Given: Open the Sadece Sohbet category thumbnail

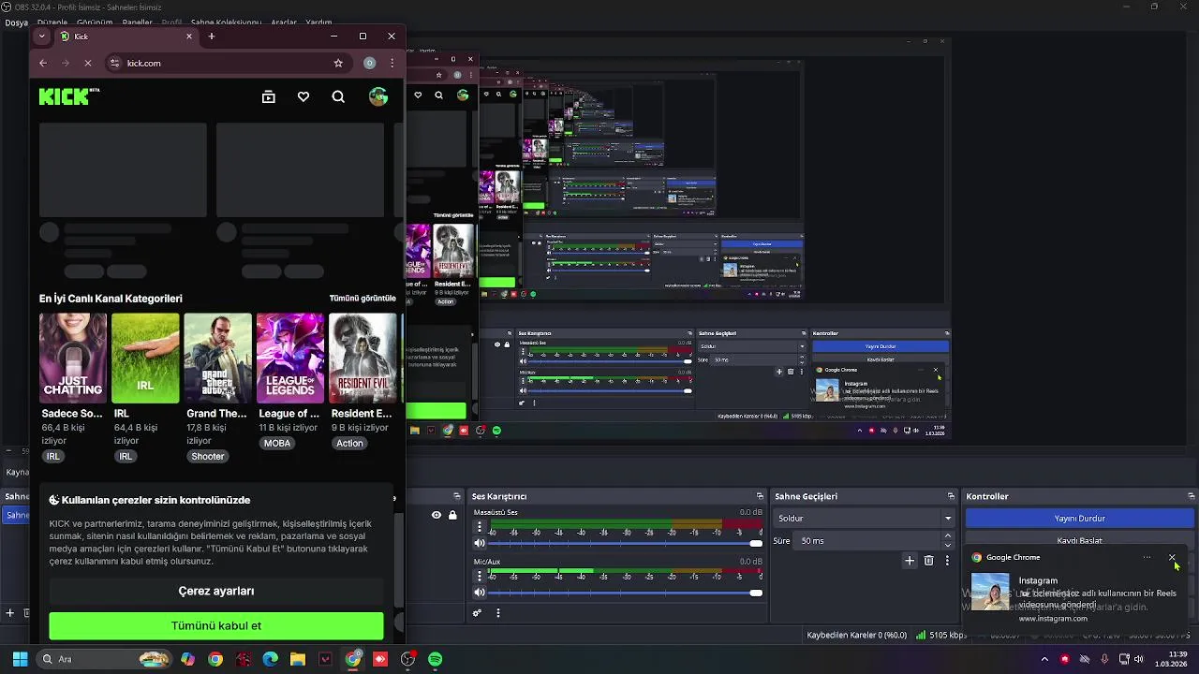Looking at the screenshot, I should click(73, 359).
